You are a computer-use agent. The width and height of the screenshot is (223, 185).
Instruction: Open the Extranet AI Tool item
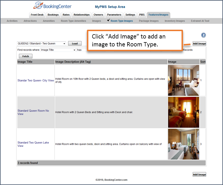(200, 21)
